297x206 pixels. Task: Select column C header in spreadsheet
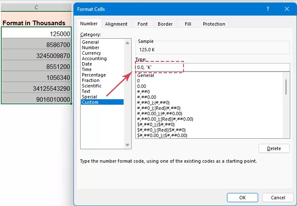pos(36,8)
